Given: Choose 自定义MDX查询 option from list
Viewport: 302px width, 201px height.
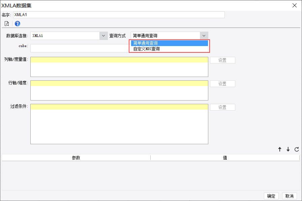Looking at the screenshot, I should [x=170, y=49].
